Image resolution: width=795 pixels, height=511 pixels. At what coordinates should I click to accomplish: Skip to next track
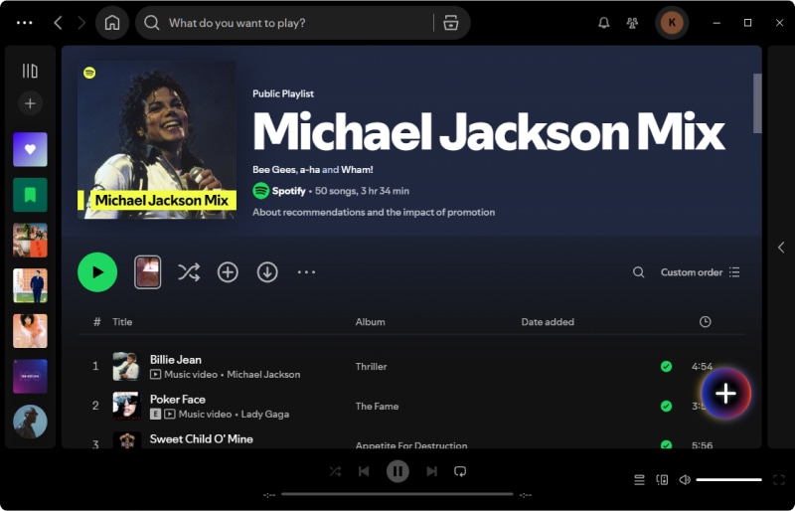(431, 471)
